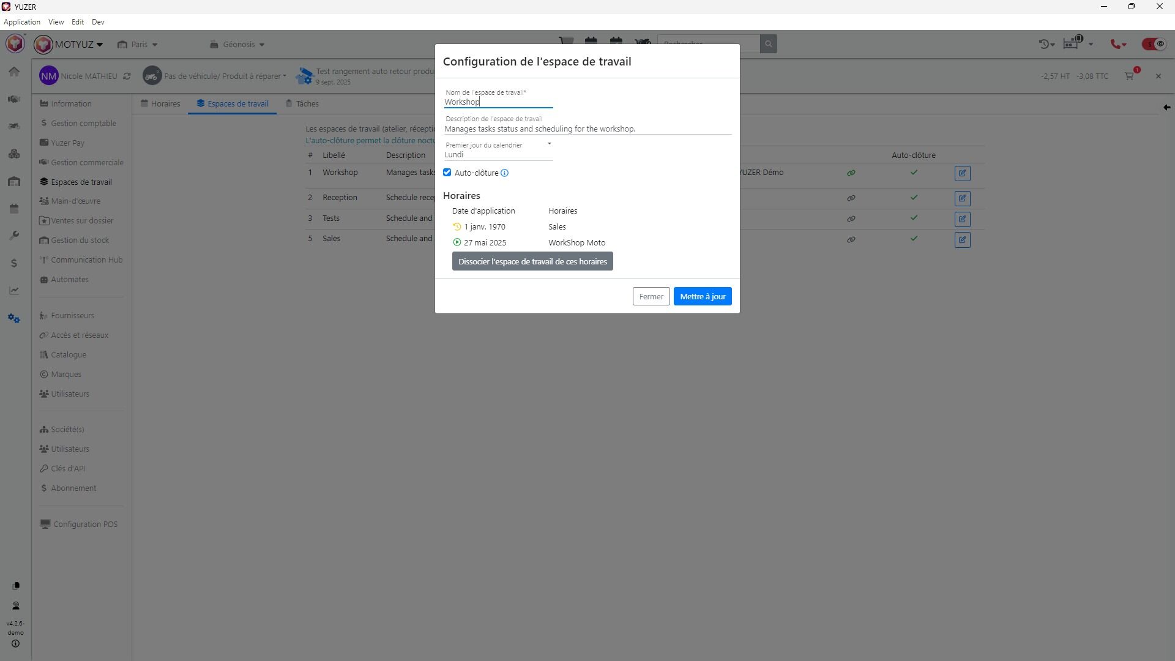1175x661 pixels.
Task: Expand the MOTYUZ company dropdown
Action: 78,45
